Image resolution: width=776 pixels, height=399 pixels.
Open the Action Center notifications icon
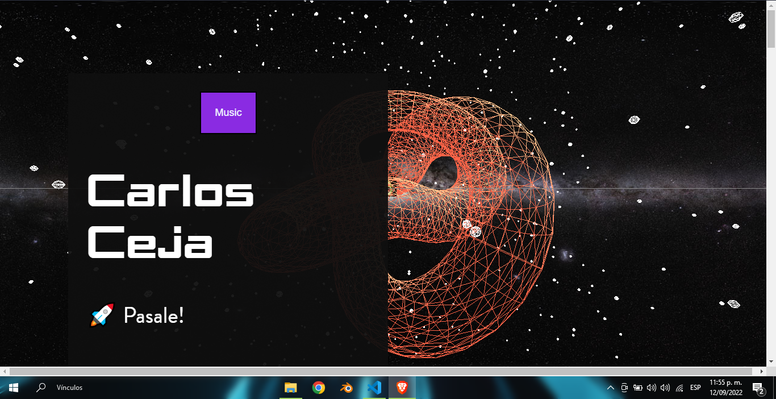(x=760, y=388)
